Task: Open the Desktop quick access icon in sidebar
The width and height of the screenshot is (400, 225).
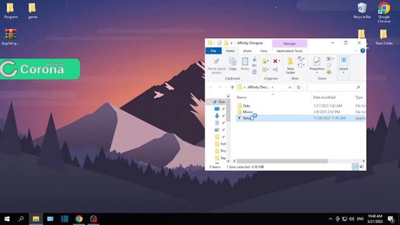Action: tap(217, 109)
